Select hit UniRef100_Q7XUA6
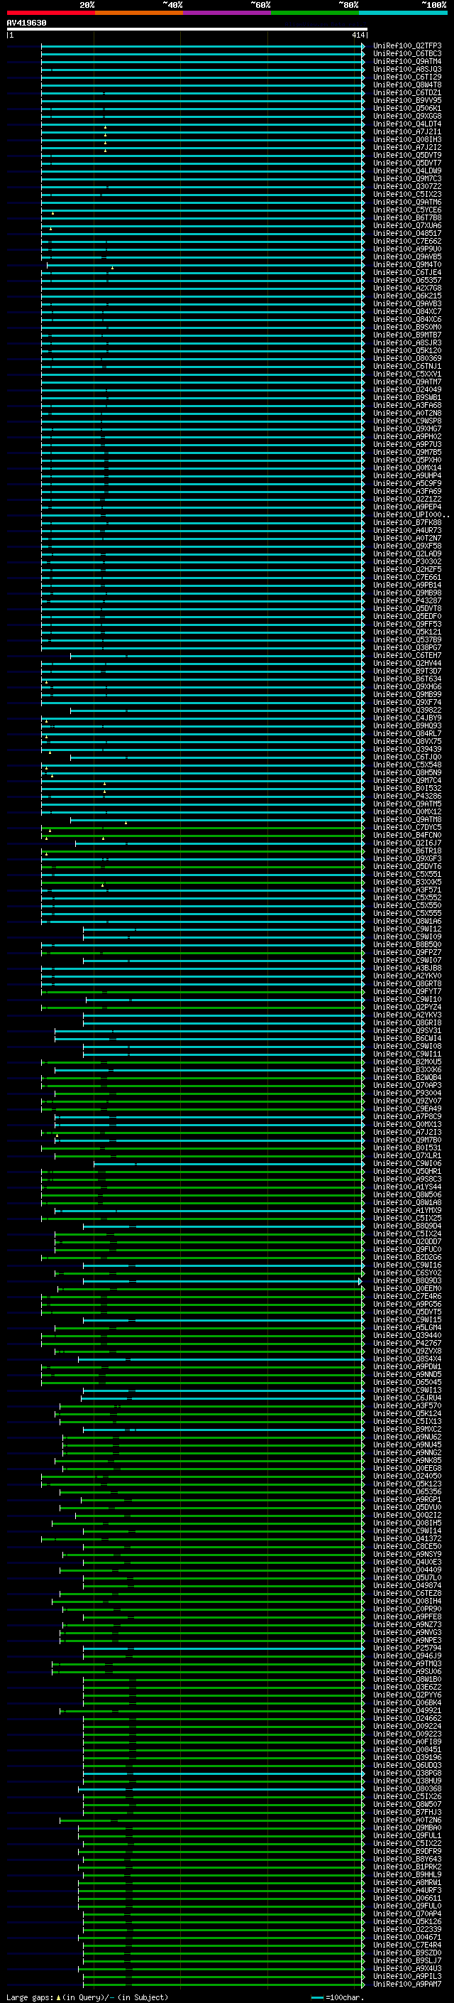The image size is (454, 2003). (407, 225)
